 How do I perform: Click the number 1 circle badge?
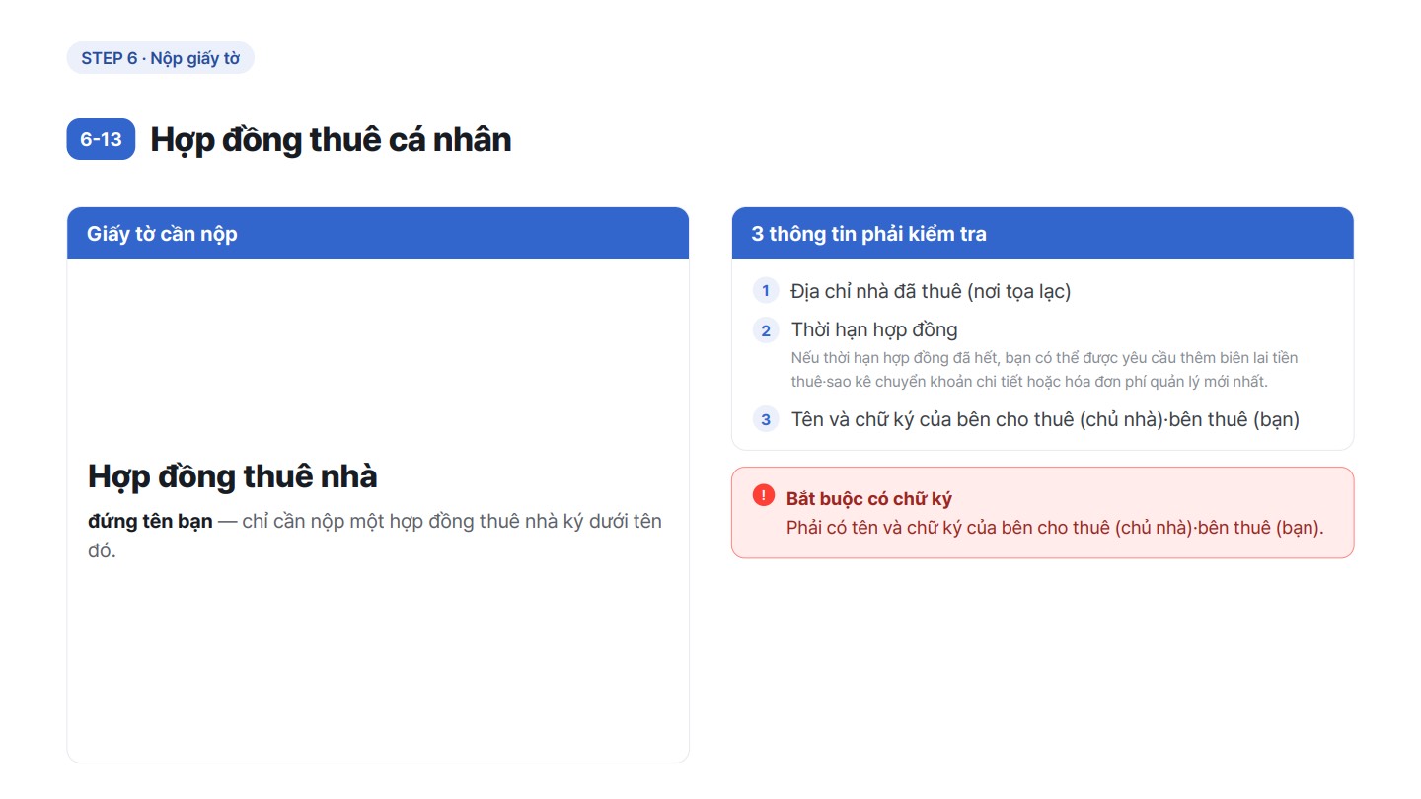pos(765,291)
